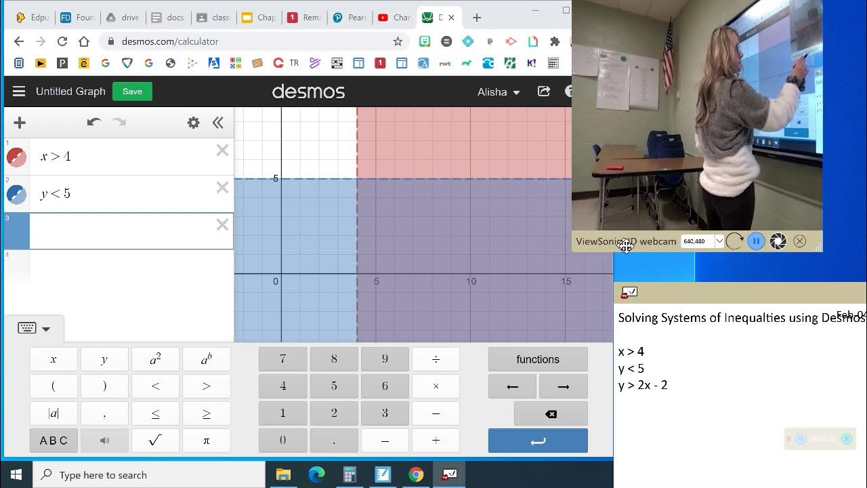Pause the ViewSonic webcam feed
This screenshot has height=488, width=867.
tap(756, 241)
